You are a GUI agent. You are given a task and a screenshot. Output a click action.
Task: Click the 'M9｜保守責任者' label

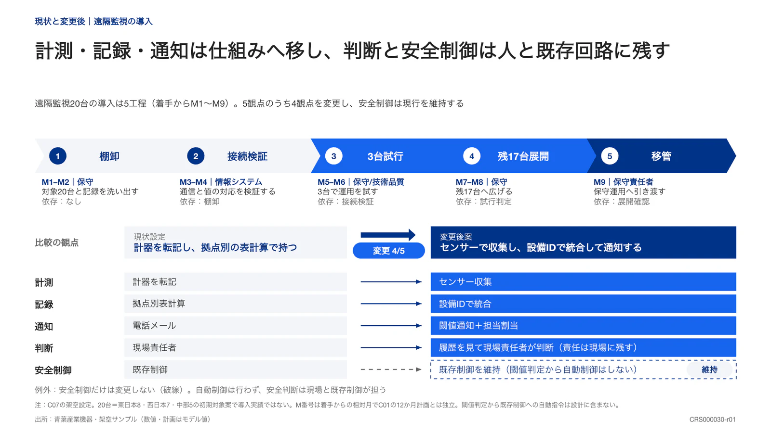click(x=624, y=182)
